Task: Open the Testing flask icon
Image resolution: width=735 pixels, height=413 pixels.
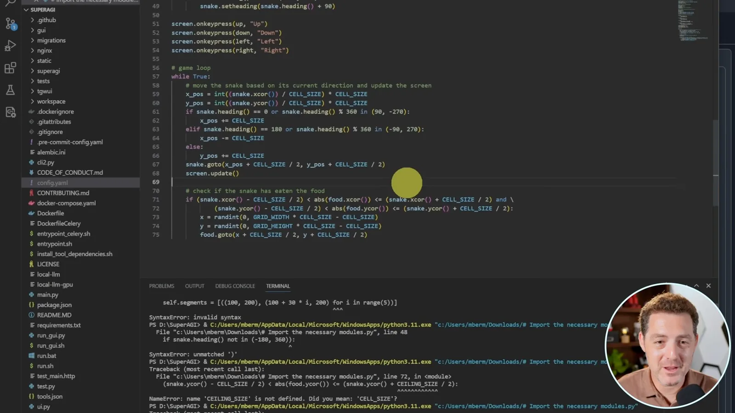Action: click(11, 90)
